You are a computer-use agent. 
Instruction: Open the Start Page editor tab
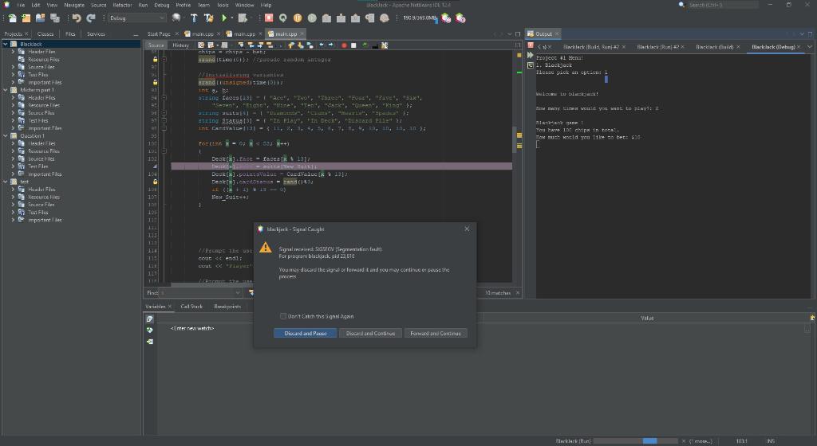(159, 33)
